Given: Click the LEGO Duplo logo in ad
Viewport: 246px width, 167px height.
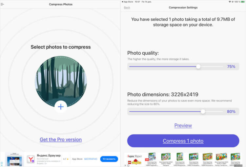Looking at the screenshot, I should 134,162.
